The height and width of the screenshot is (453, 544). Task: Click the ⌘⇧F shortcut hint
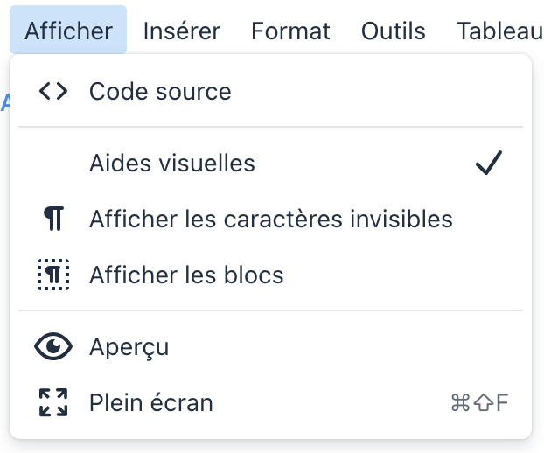[478, 403]
